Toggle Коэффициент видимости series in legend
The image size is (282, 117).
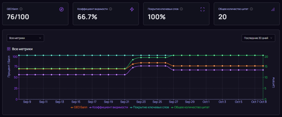(x=109, y=107)
